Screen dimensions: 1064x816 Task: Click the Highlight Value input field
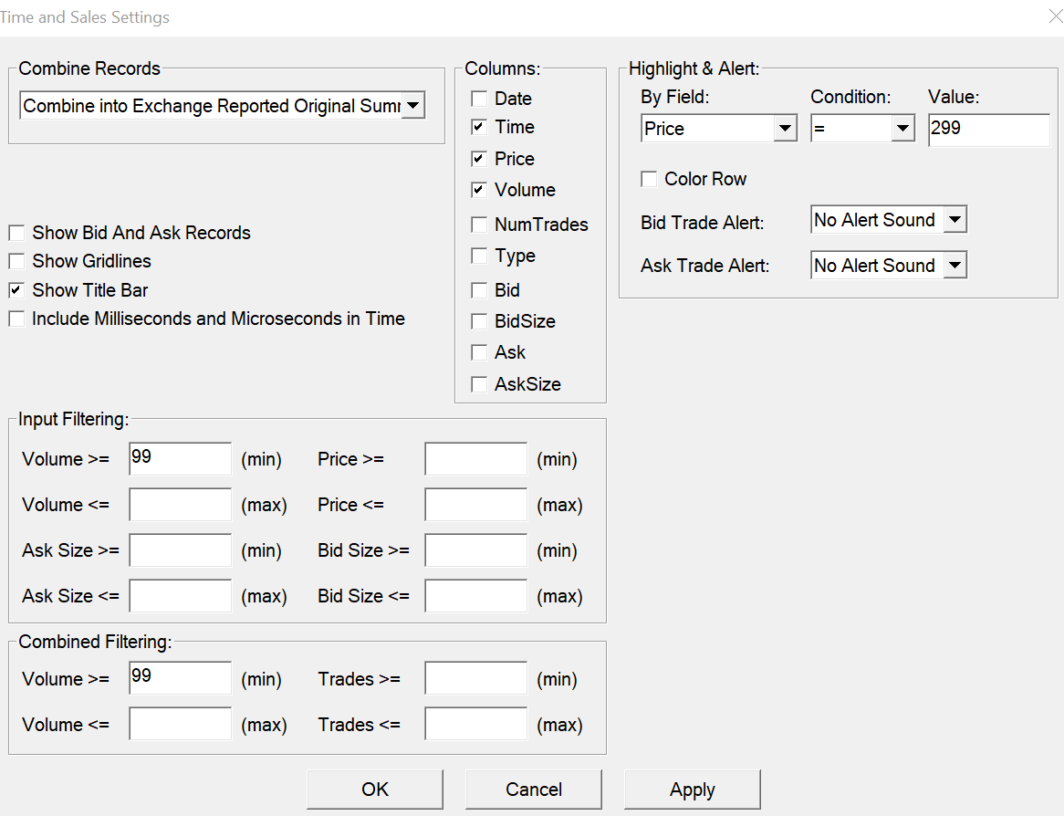pyautogui.click(x=989, y=130)
